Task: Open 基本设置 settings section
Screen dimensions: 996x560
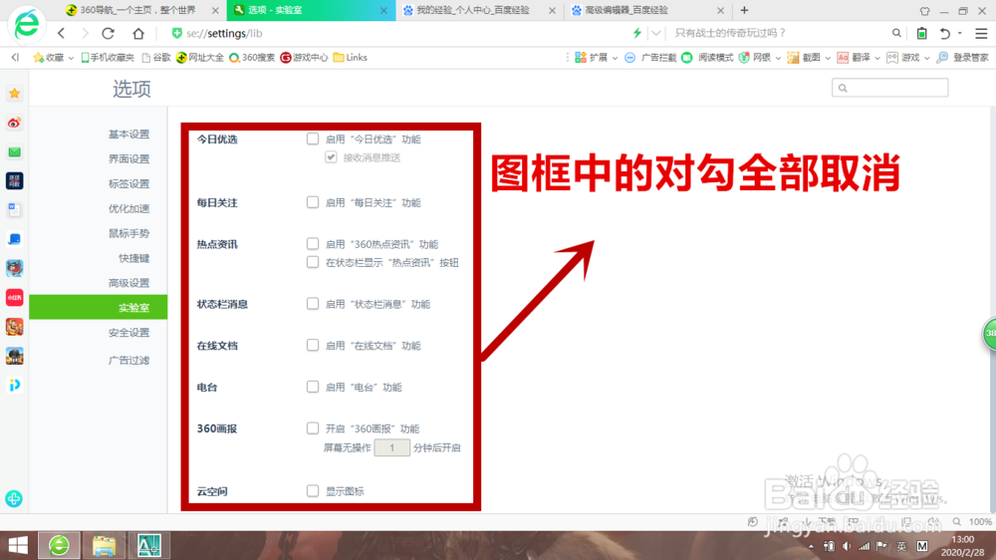Action: click(128, 135)
